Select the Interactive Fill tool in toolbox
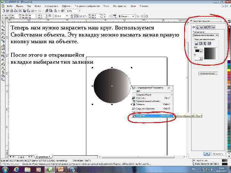This screenshot has width=231, height=173. pos(3,79)
